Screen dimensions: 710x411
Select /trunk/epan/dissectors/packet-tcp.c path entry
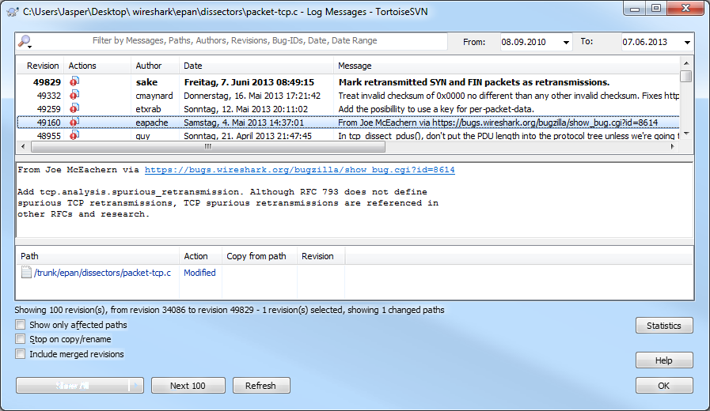click(x=102, y=273)
